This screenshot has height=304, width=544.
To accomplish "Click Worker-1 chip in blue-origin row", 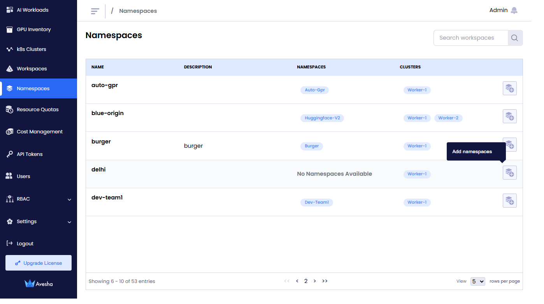I will coord(417,118).
